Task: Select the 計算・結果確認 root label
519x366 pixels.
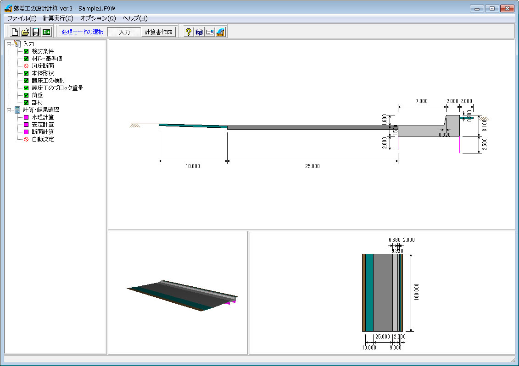Action: point(41,110)
